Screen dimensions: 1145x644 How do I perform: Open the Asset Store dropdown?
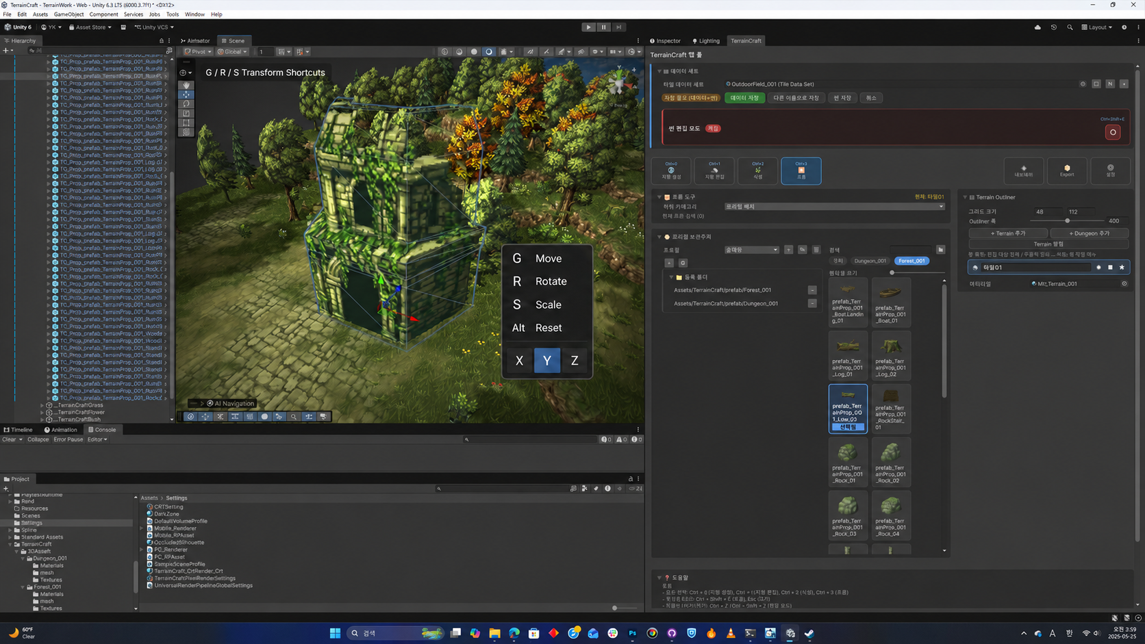tap(89, 27)
